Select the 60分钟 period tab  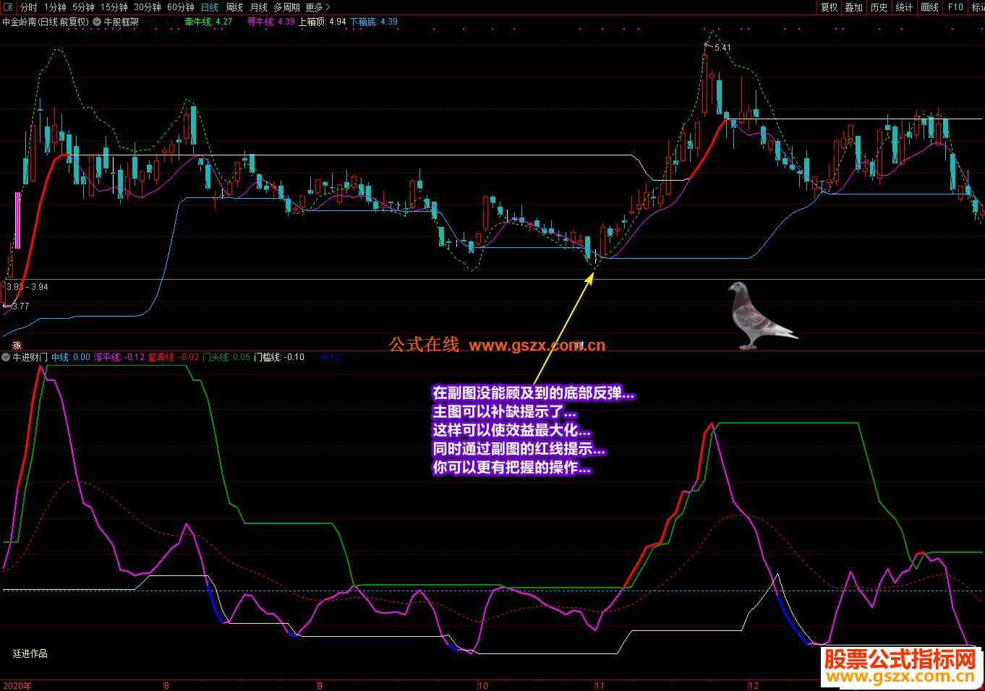tap(181, 7)
